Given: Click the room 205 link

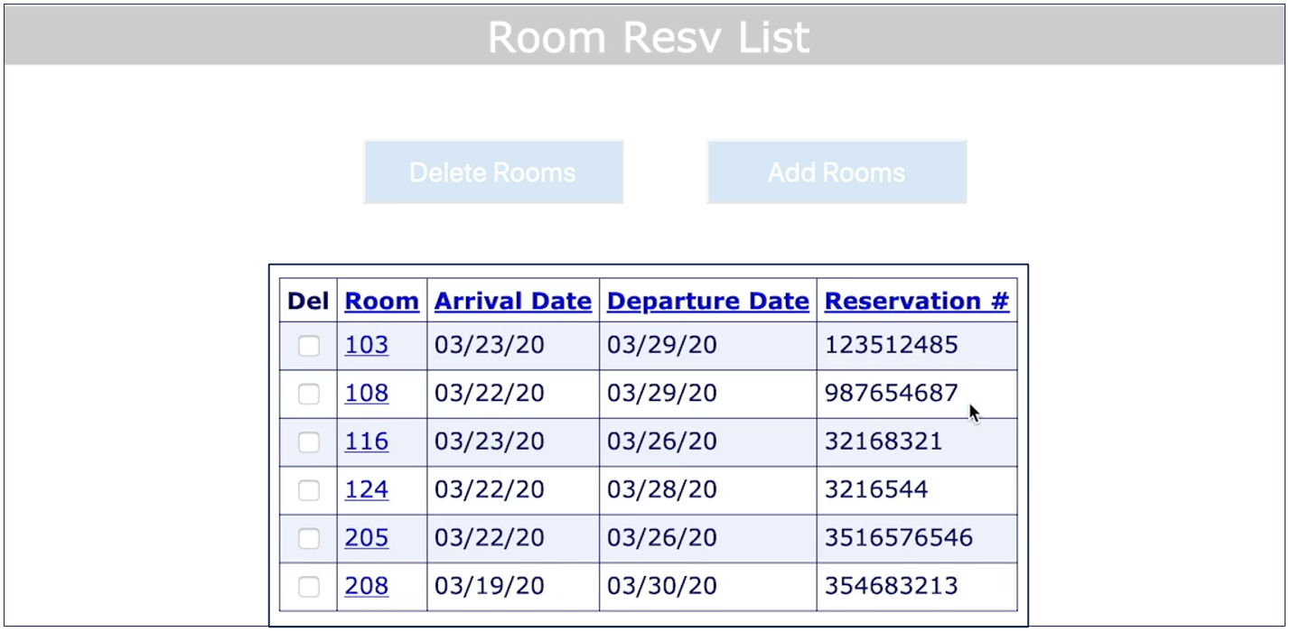Looking at the screenshot, I should click(367, 538).
